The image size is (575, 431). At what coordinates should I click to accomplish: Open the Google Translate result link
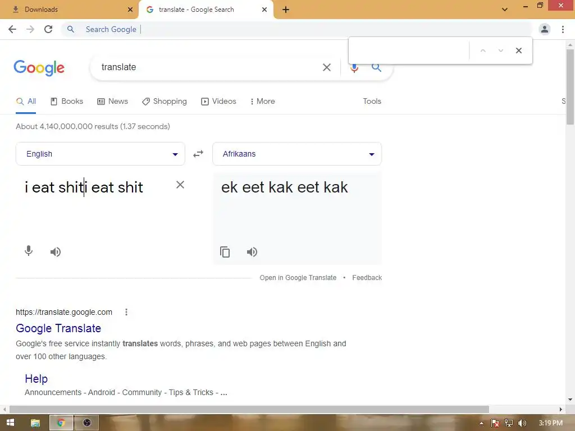click(58, 328)
